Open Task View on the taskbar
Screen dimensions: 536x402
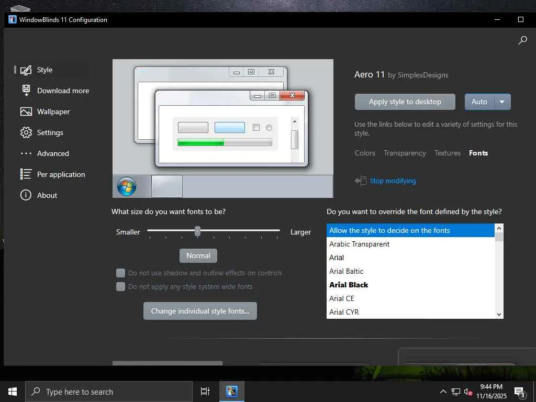pyautogui.click(x=205, y=392)
